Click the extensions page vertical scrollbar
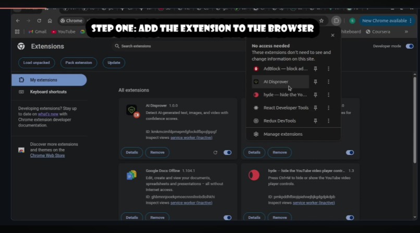Viewport: 420px width, 233px height. coord(415,120)
